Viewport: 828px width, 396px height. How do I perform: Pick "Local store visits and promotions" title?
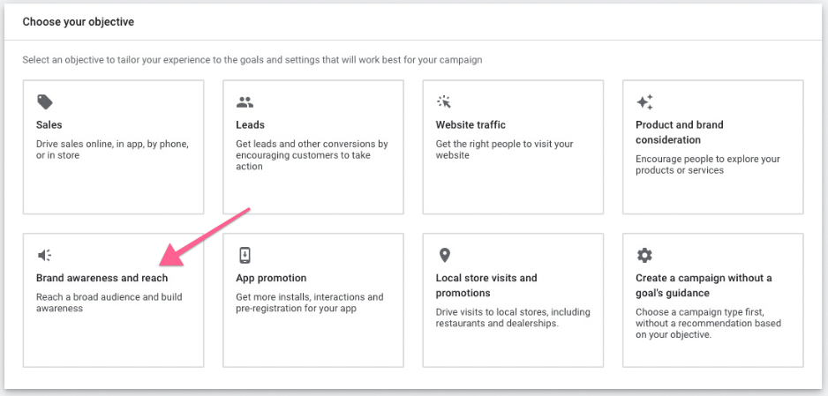click(486, 285)
